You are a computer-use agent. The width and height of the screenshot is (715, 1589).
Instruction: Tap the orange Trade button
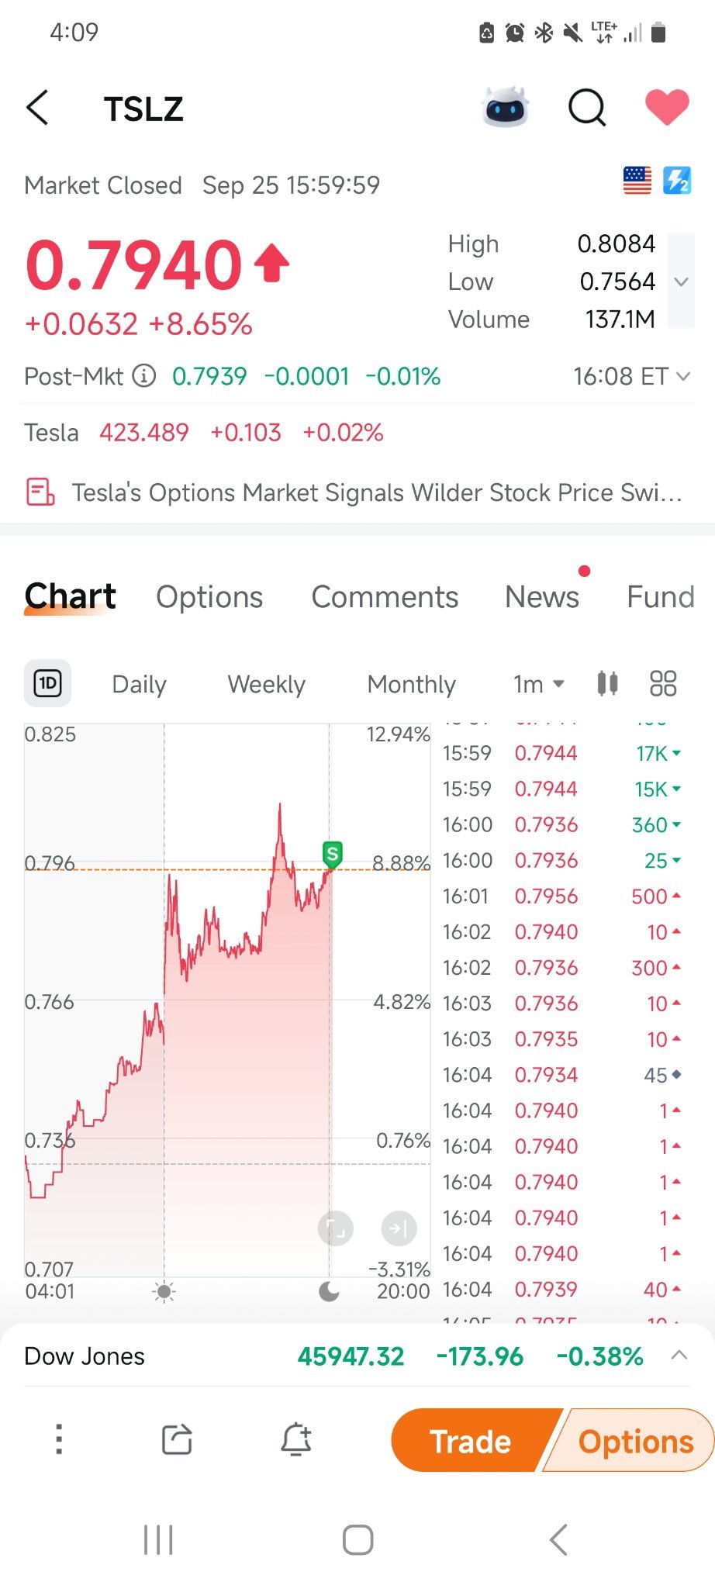click(470, 1441)
